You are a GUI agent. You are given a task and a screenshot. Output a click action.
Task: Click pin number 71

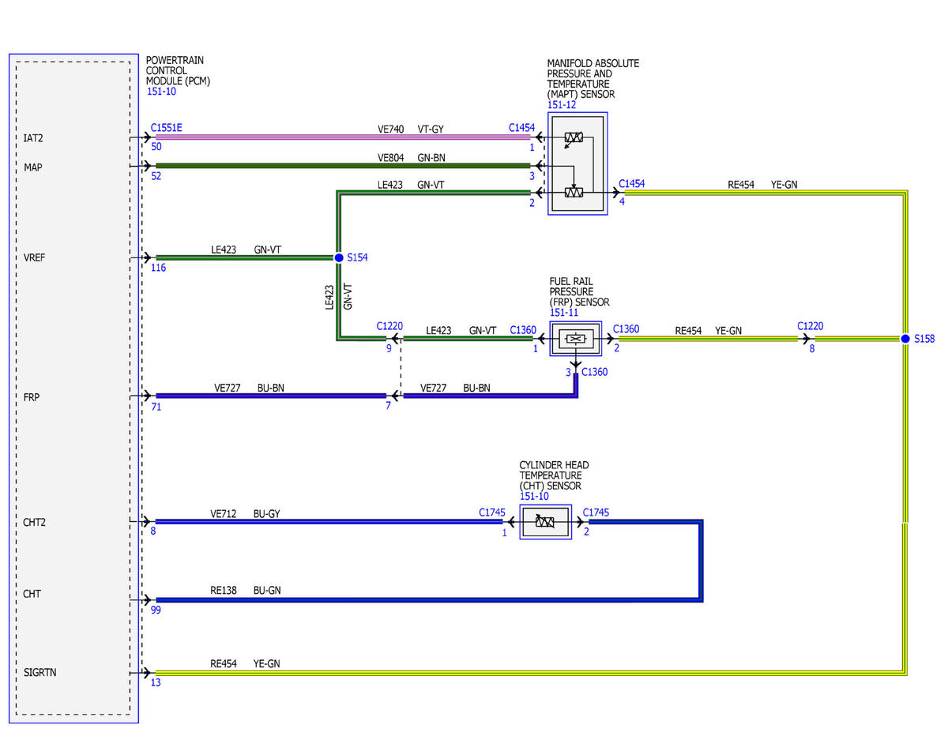point(156,406)
